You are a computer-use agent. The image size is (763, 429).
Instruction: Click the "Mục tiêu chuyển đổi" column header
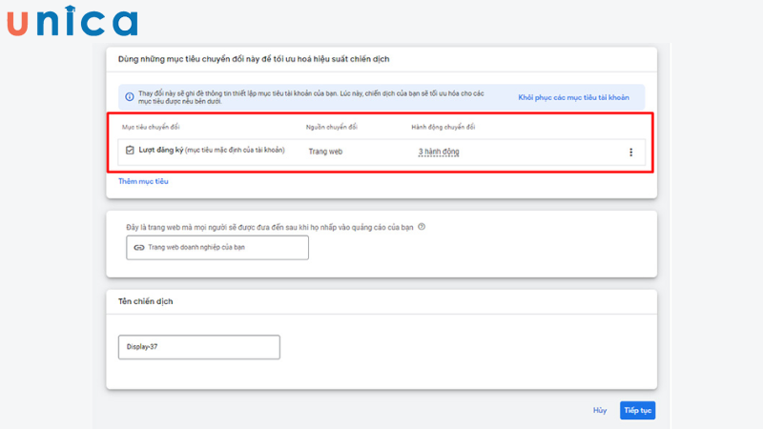(151, 127)
